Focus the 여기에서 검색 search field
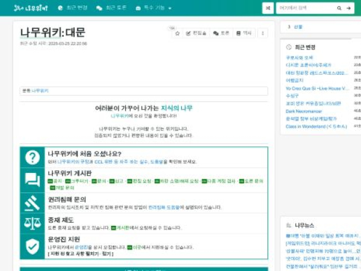The width and height of the screenshot is (361, 271). tap(306, 8)
